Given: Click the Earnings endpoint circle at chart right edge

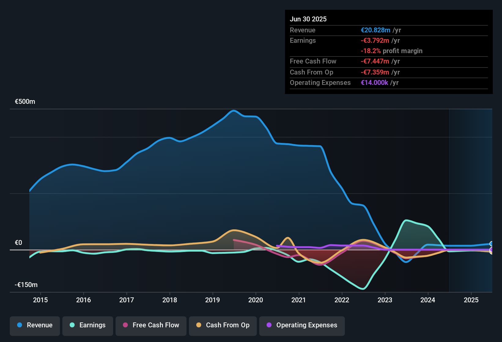Looking at the screenshot, I should point(491,252).
